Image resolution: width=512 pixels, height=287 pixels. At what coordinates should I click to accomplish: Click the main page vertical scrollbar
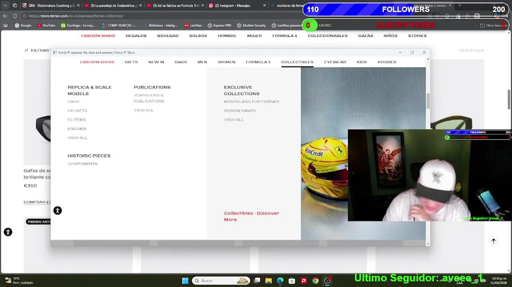click(x=510, y=99)
